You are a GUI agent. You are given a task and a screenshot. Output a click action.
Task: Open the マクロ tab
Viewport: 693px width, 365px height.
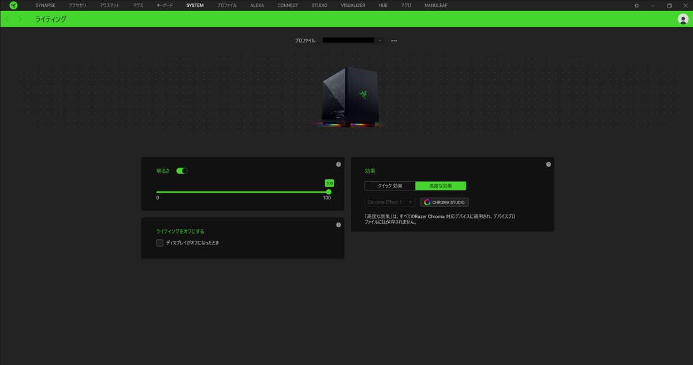click(406, 5)
